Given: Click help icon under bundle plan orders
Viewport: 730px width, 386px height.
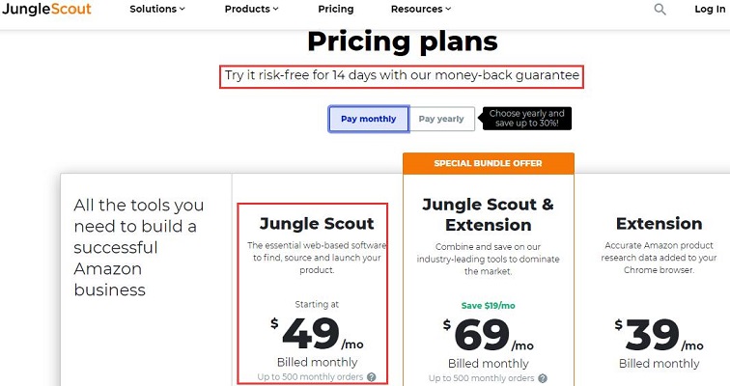Looking at the screenshot, I should pyautogui.click(x=542, y=378).
